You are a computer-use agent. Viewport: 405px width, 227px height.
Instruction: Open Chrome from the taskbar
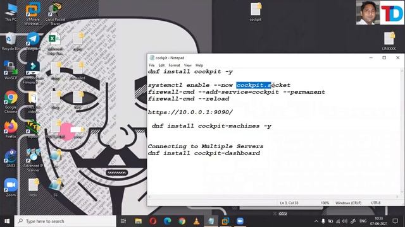(182, 221)
